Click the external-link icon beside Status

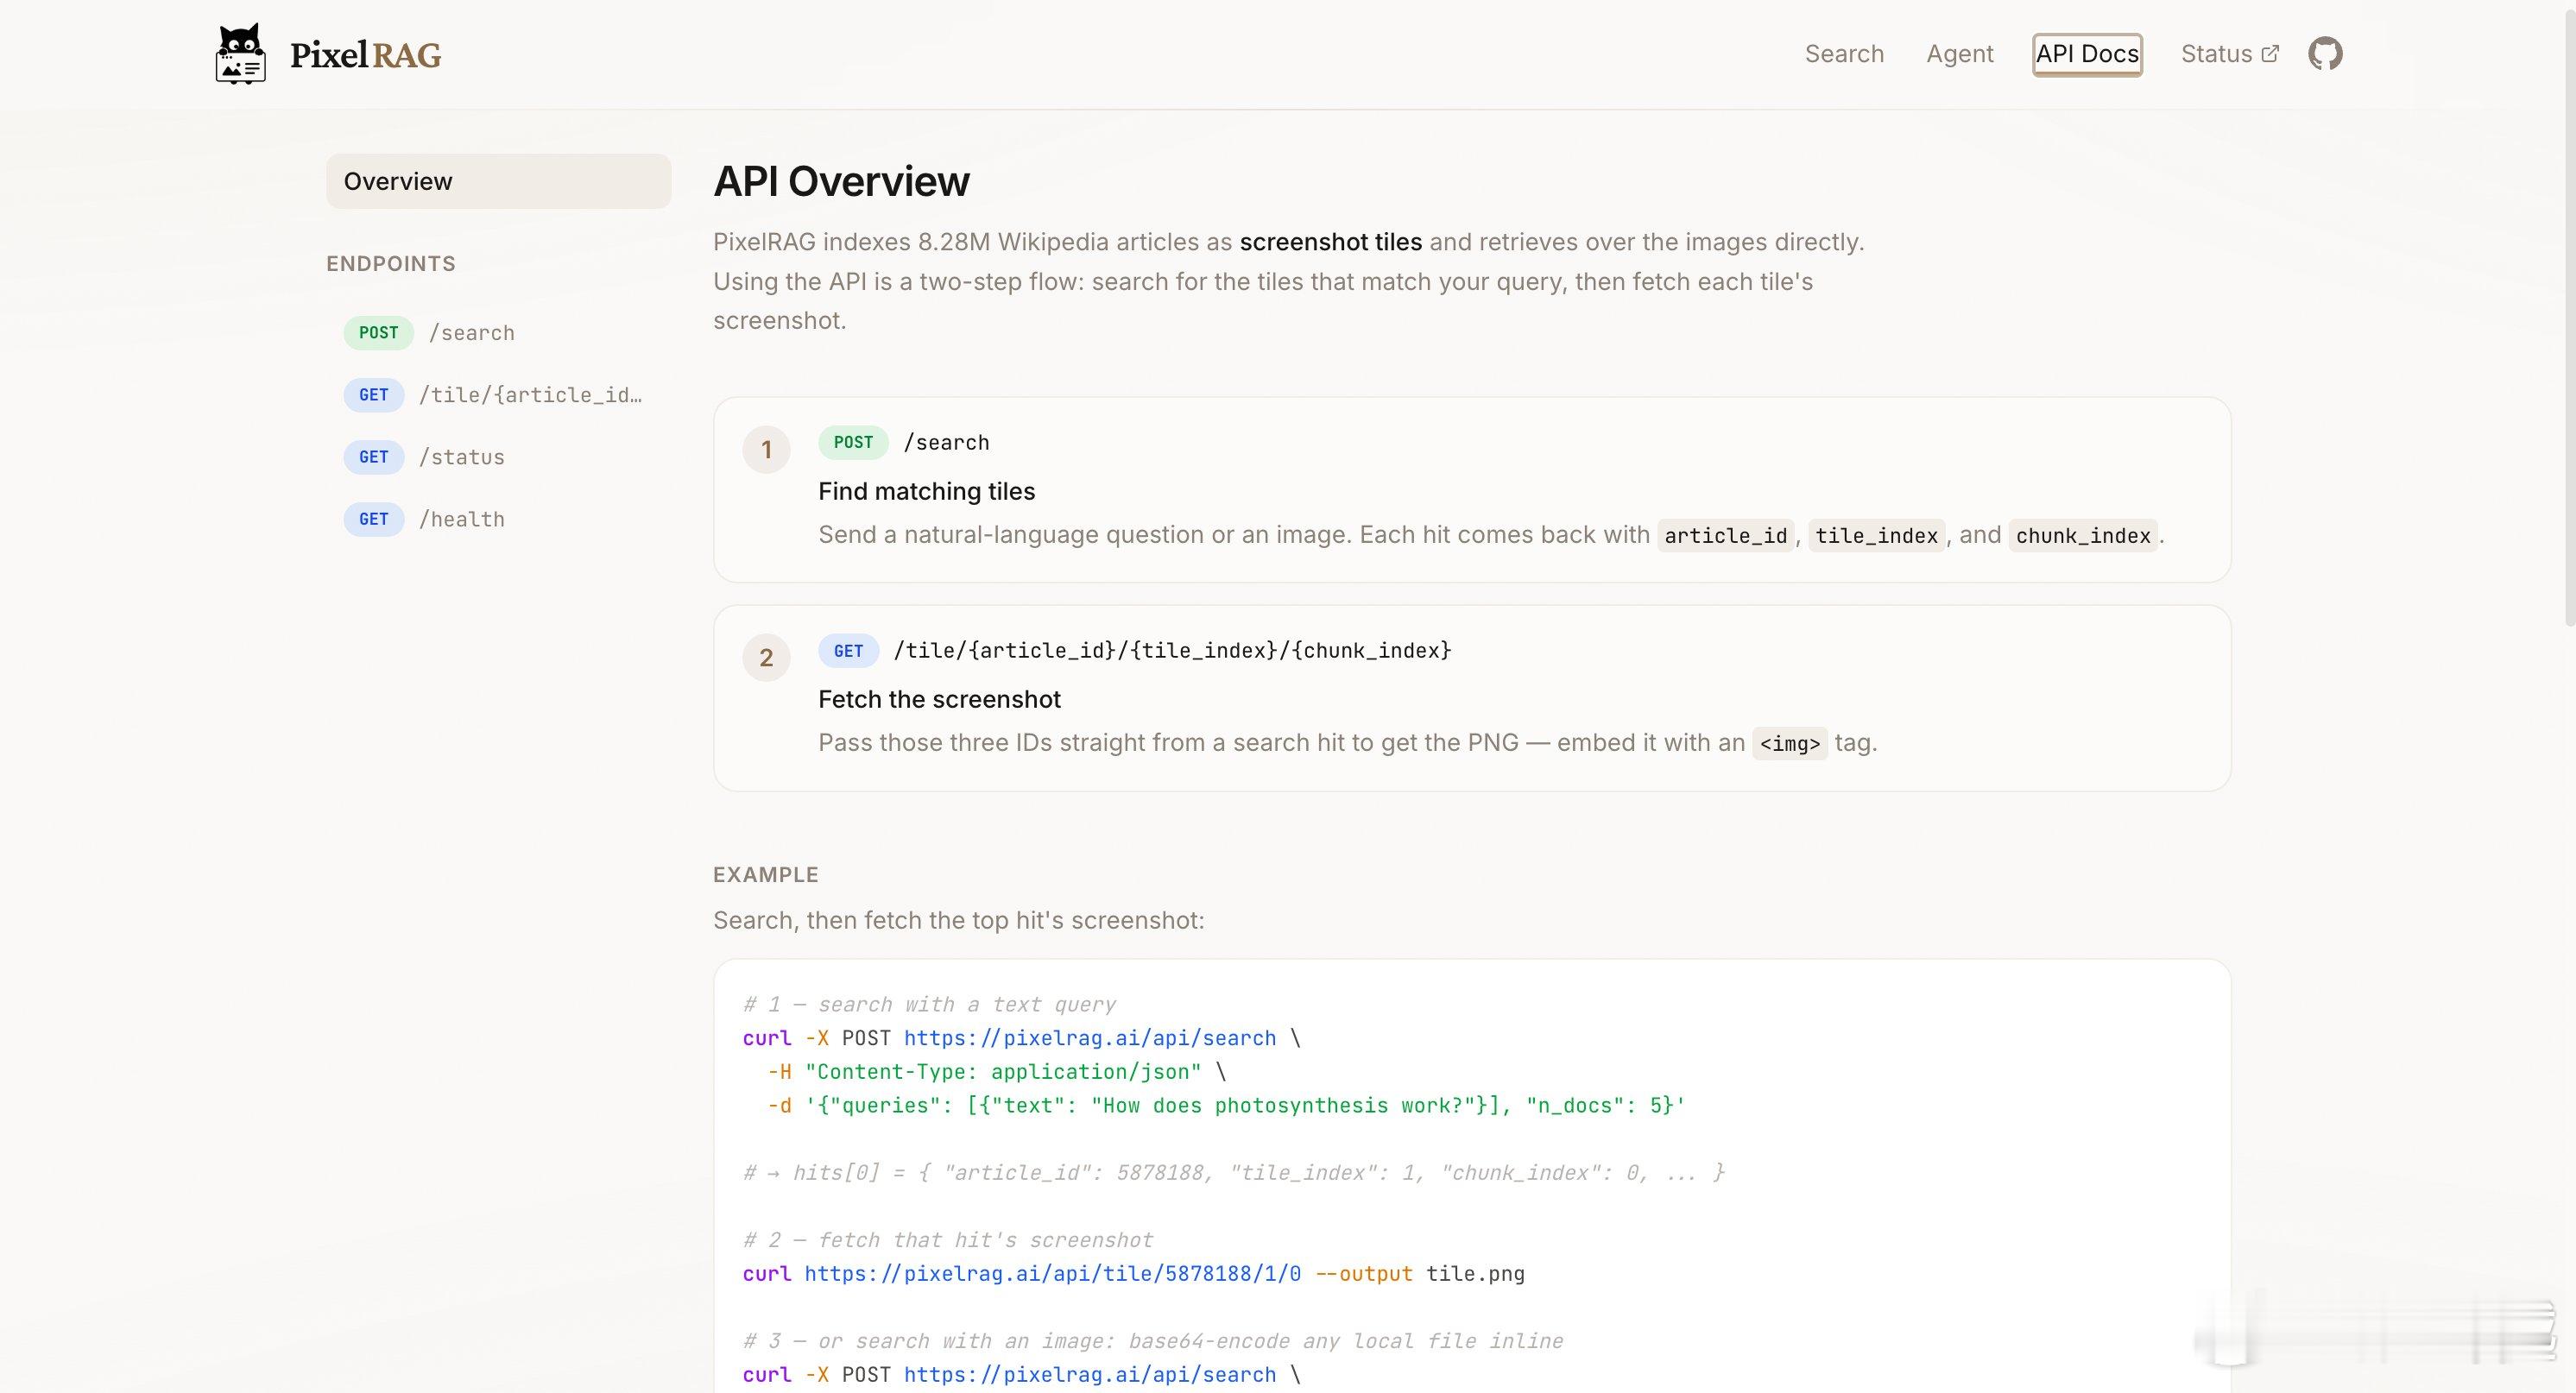tap(2270, 54)
